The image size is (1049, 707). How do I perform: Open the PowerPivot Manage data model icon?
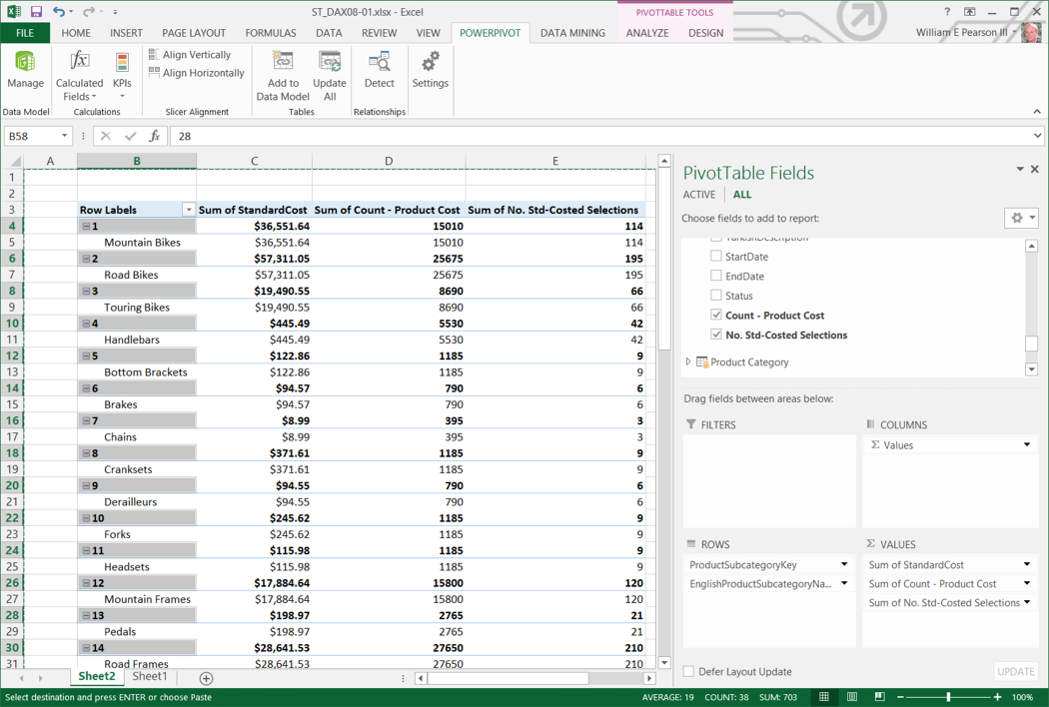(x=25, y=70)
